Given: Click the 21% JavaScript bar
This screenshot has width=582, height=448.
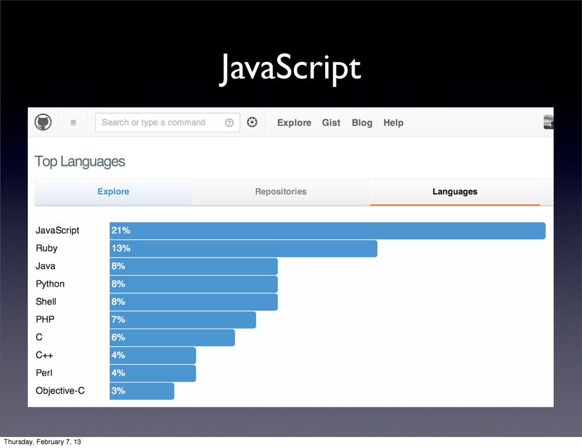Looking at the screenshot, I should coord(327,231).
